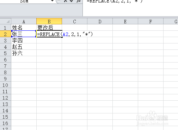The image size is (178, 130).
Task: Select row 14 header
Action: pos(6,110)
